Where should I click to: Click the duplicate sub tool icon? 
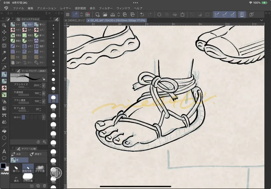pyautogui.click(x=38, y=186)
